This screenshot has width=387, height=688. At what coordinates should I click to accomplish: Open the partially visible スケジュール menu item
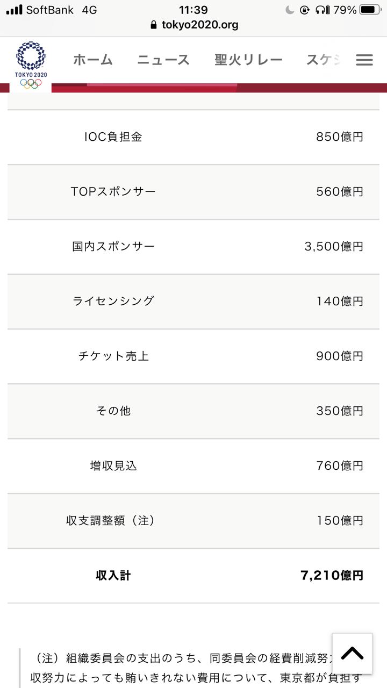pos(322,60)
